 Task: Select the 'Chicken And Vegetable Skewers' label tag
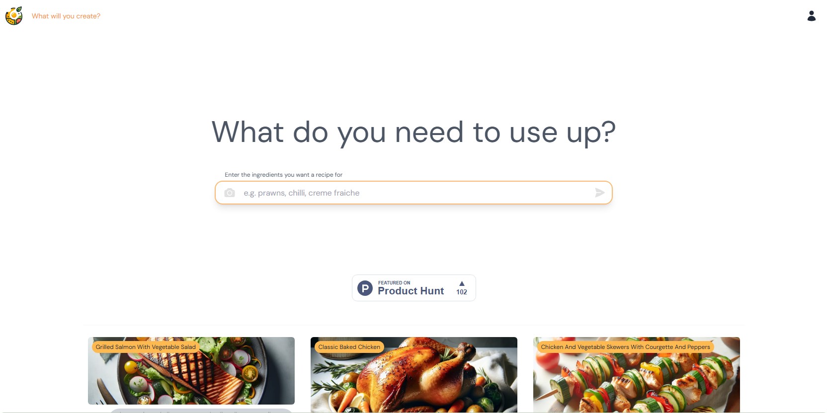(625, 347)
